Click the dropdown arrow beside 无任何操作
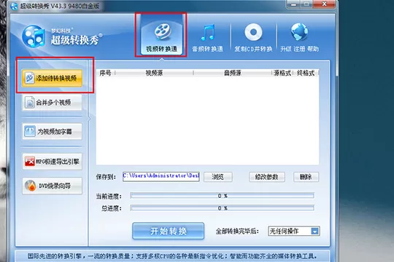Viewport: 394px width, 262px height. [314, 231]
